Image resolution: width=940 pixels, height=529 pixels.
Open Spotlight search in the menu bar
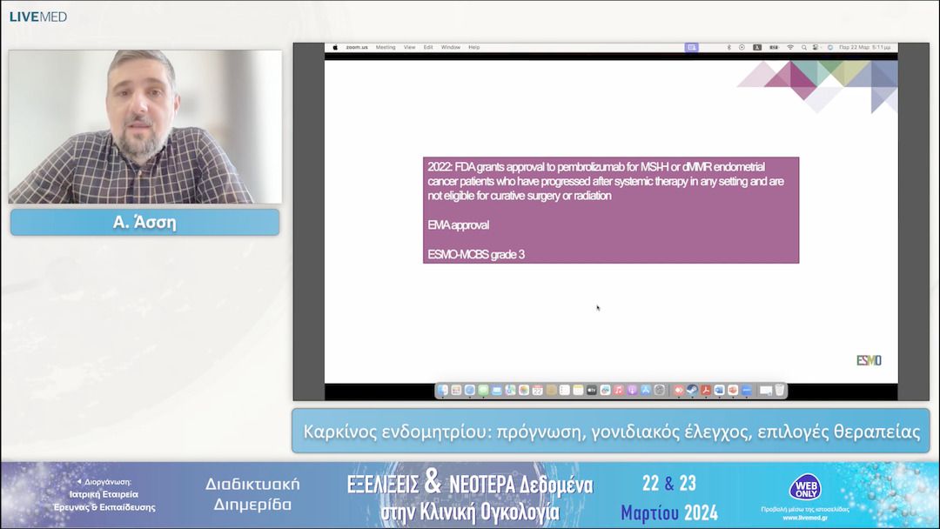point(804,47)
